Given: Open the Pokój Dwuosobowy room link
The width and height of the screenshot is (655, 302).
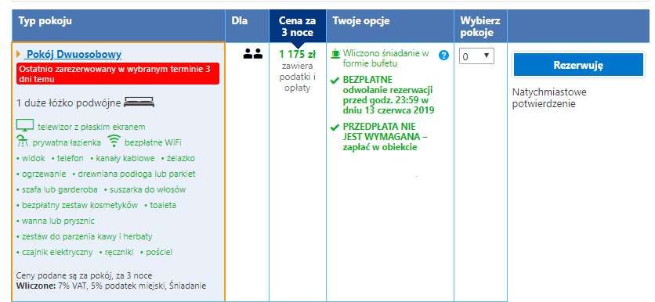Looking at the screenshot, I should pyautogui.click(x=74, y=54).
